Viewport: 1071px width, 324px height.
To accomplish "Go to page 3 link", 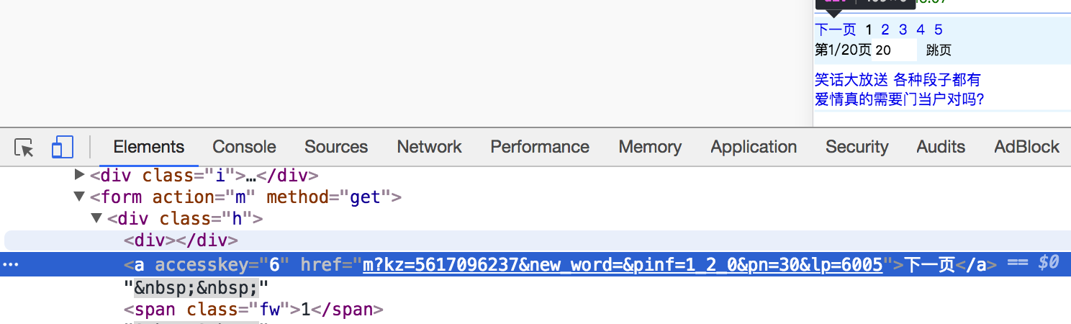I will [x=903, y=30].
